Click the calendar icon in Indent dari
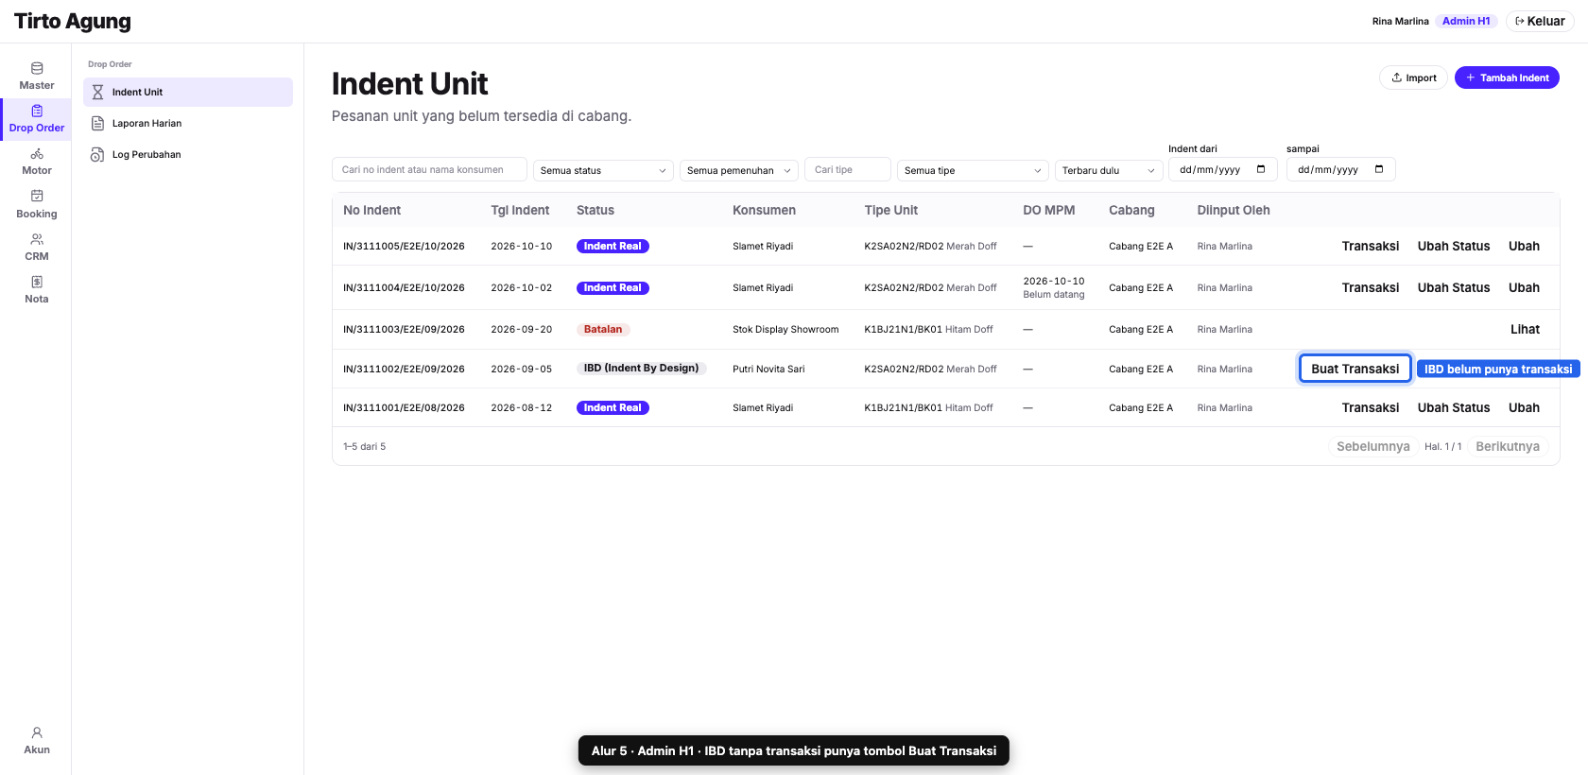1588x775 pixels. pos(1261,169)
